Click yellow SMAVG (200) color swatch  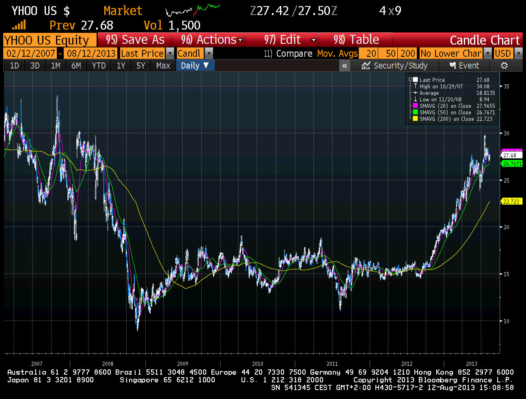point(415,119)
